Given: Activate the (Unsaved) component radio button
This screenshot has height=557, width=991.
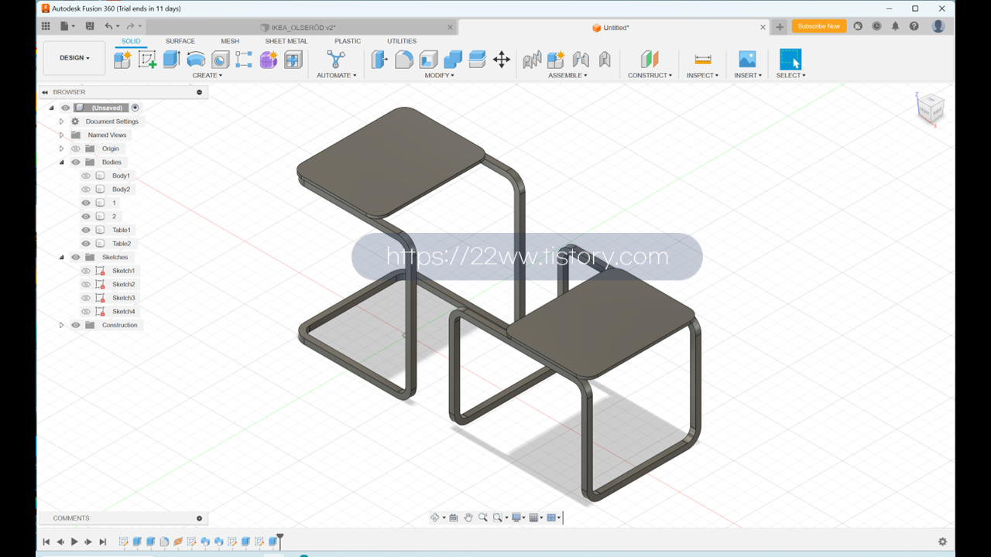Looking at the screenshot, I should [x=135, y=108].
